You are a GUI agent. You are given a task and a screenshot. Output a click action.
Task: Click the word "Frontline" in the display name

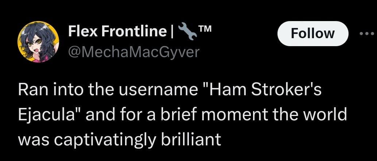(133, 33)
